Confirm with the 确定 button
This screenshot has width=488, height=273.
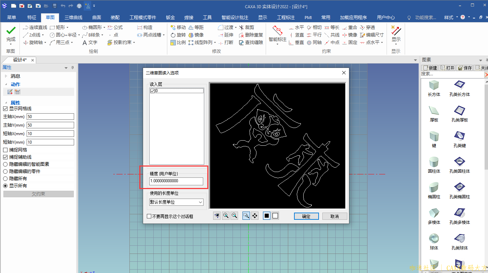(306, 216)
